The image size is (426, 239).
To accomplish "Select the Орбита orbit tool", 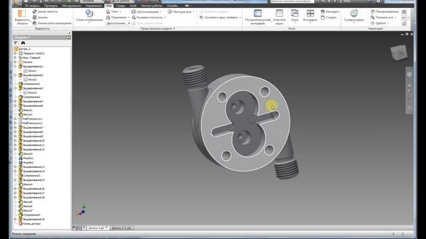I will click(x=380, y=23).
